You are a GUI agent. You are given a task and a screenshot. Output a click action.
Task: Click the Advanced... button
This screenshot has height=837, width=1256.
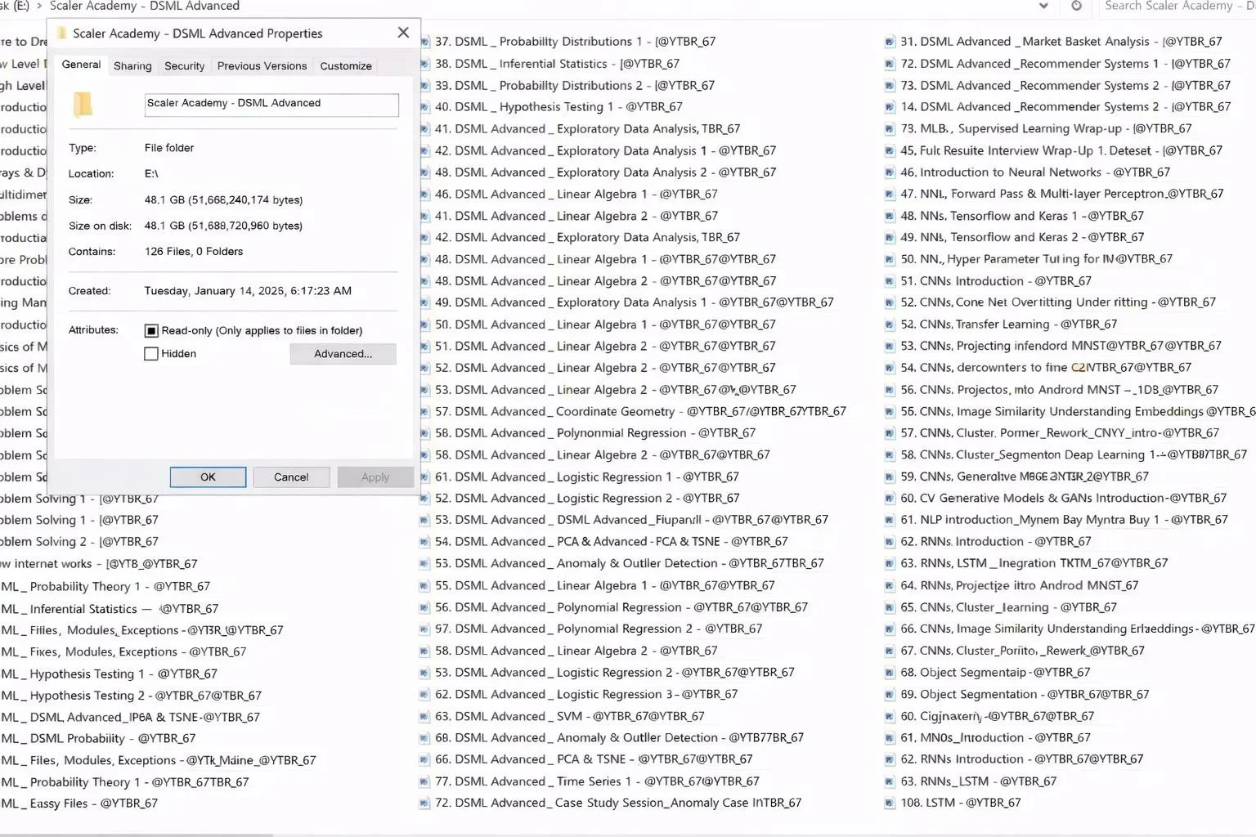[343, 354]
